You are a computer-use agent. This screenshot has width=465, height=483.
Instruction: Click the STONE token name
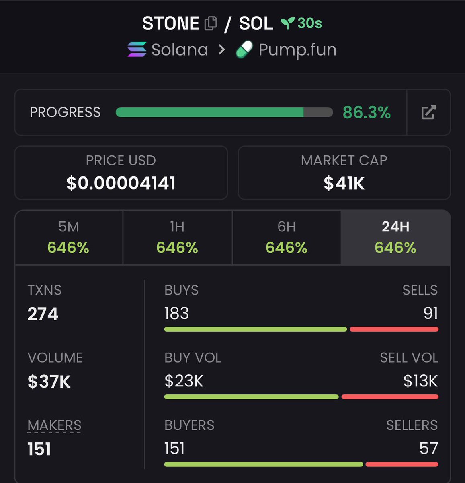tap(171, 23)
